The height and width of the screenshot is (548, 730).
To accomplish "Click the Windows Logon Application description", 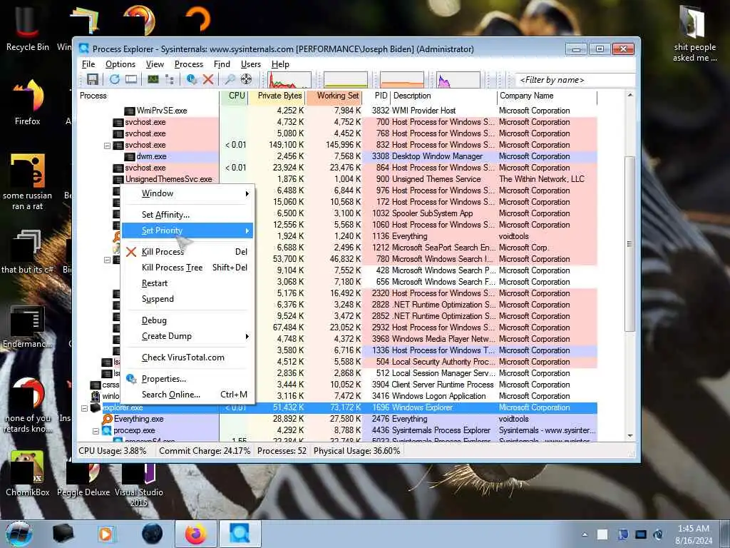I will pyautogui.click(x=438, y=396).
